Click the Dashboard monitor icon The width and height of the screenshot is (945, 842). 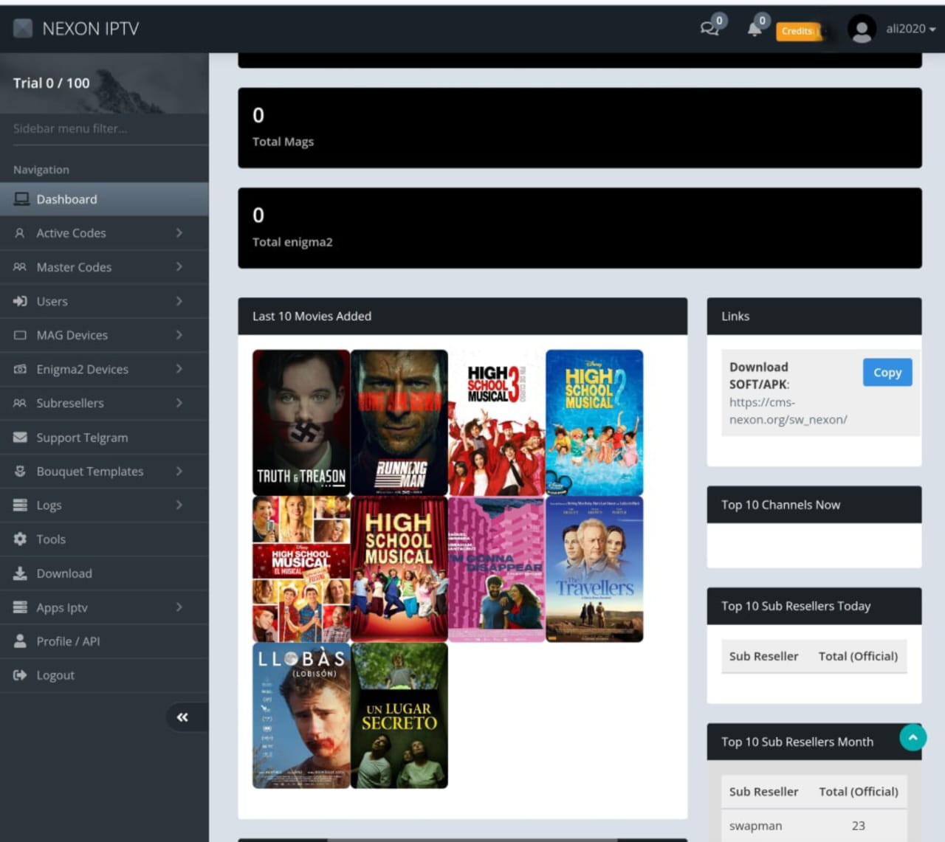click(21, 199)
